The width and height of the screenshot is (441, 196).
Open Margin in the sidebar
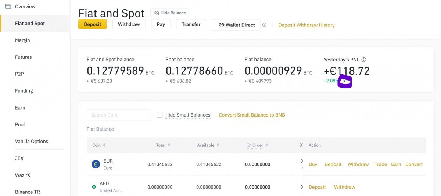[x=22, y=40]
